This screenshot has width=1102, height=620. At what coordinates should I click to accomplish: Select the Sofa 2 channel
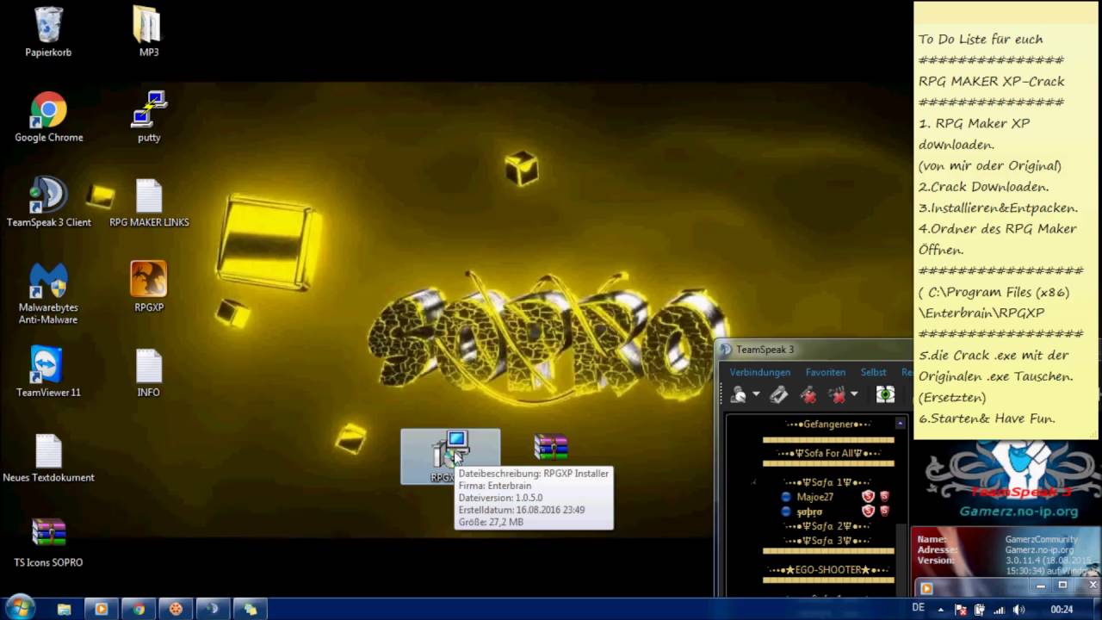tap(828, 526)
